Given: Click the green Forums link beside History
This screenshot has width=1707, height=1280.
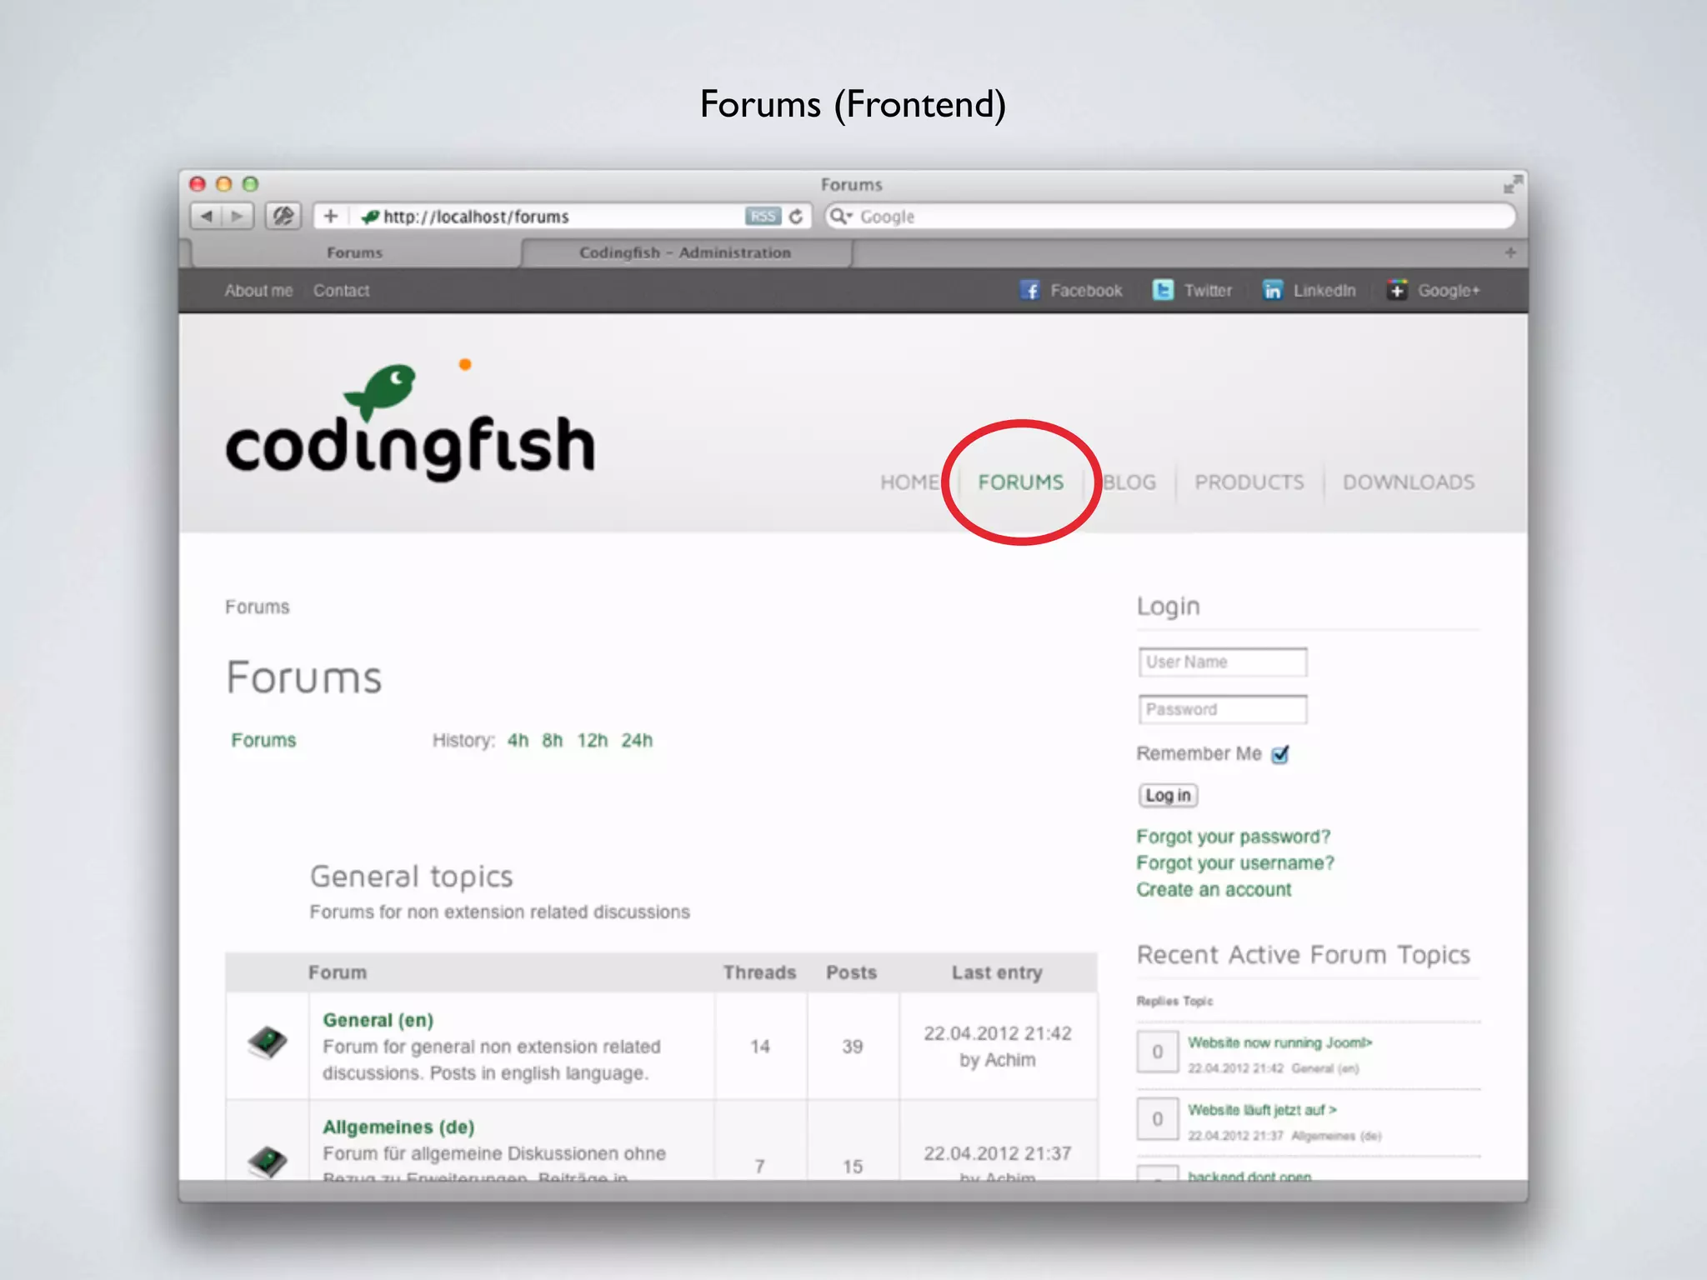Looking at the screenshot, I should click(x=263, y=741).
